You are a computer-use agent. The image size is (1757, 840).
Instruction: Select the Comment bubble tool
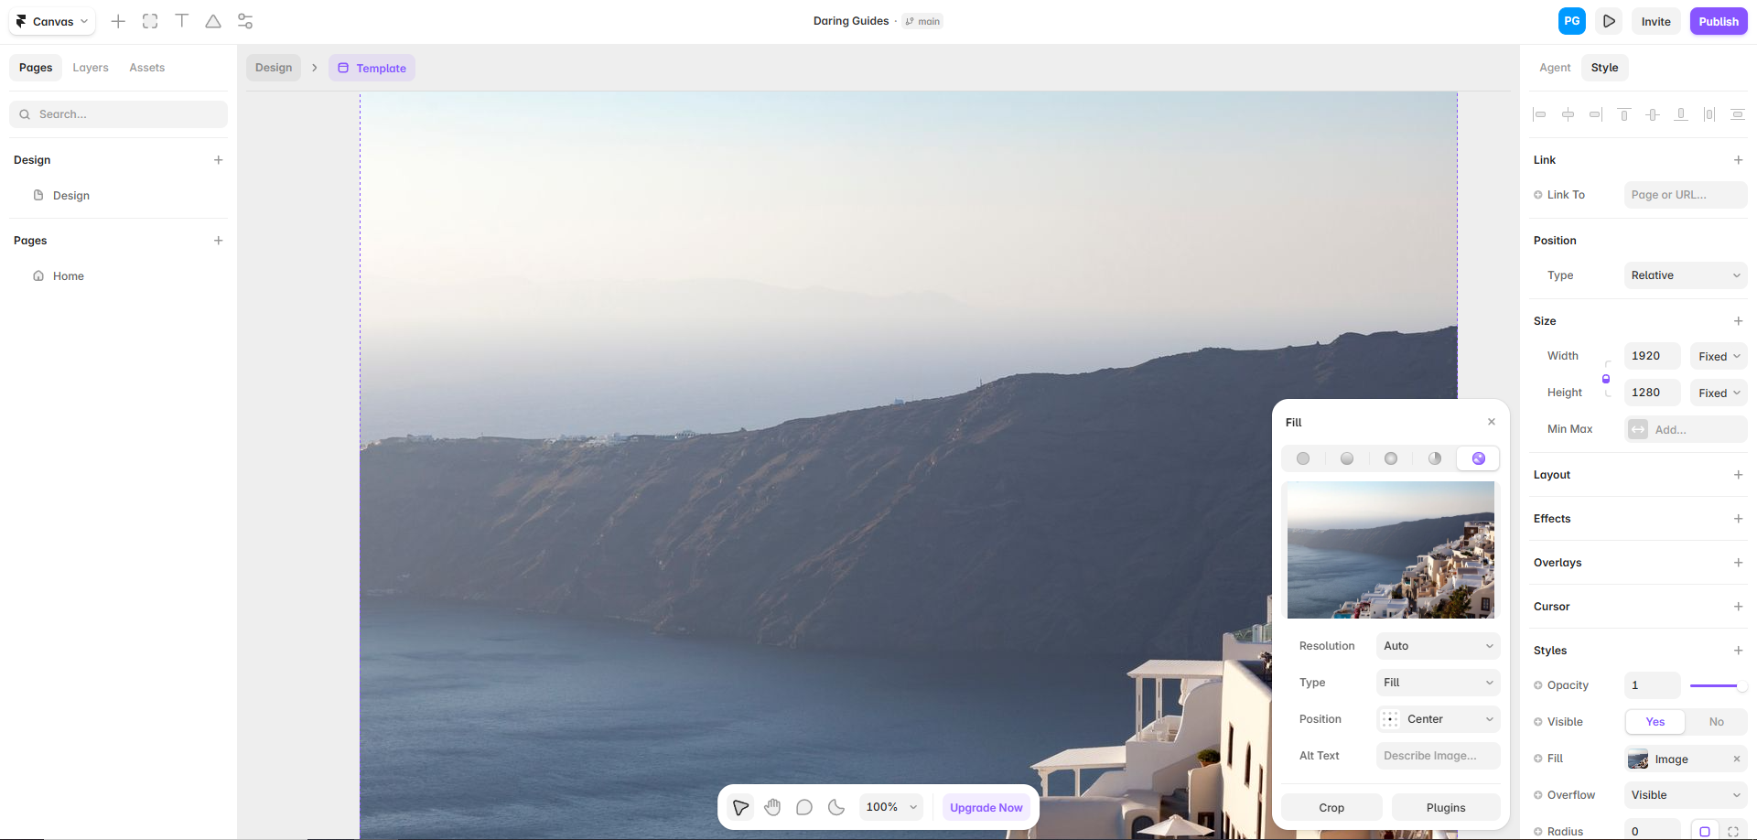tap(804, 807)
